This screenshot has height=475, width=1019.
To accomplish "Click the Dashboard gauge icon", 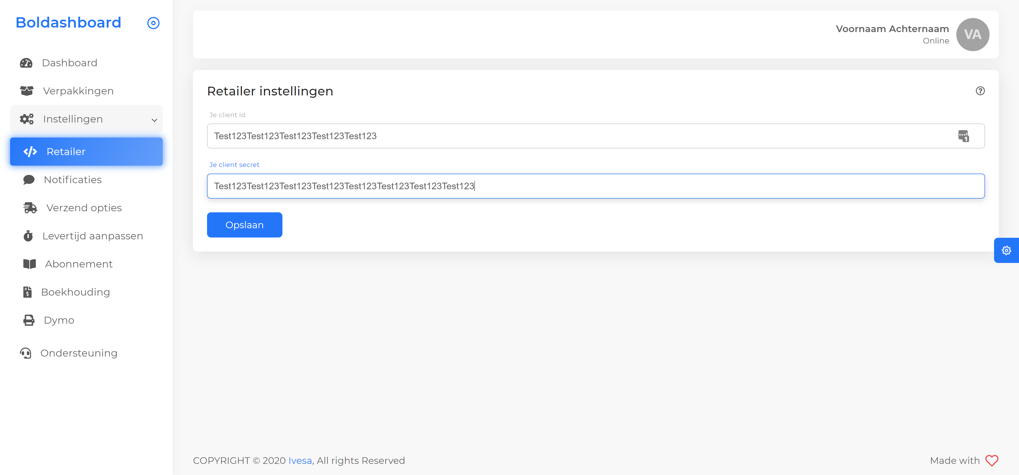I will (26, 63).
